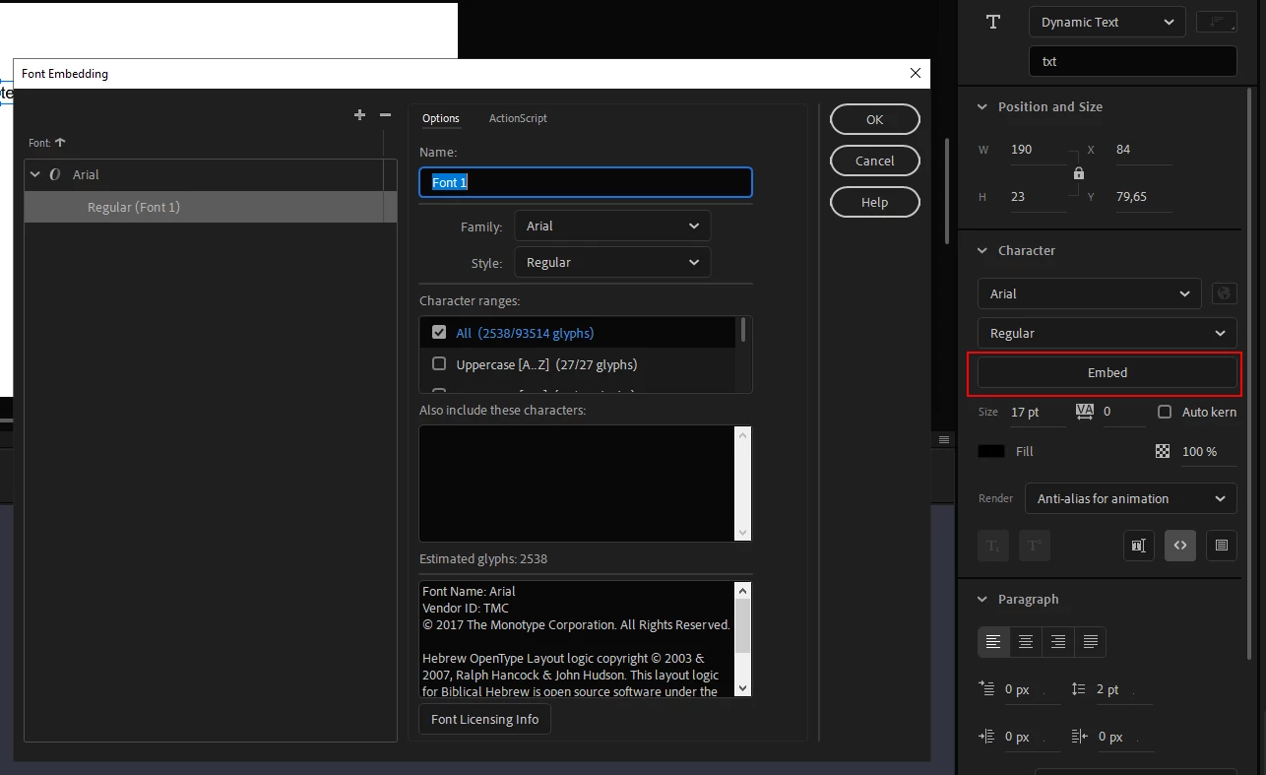The image size is (1266, 775).
Task: Collapse the Arial font tree entry
Action: (x=35, y=174)
